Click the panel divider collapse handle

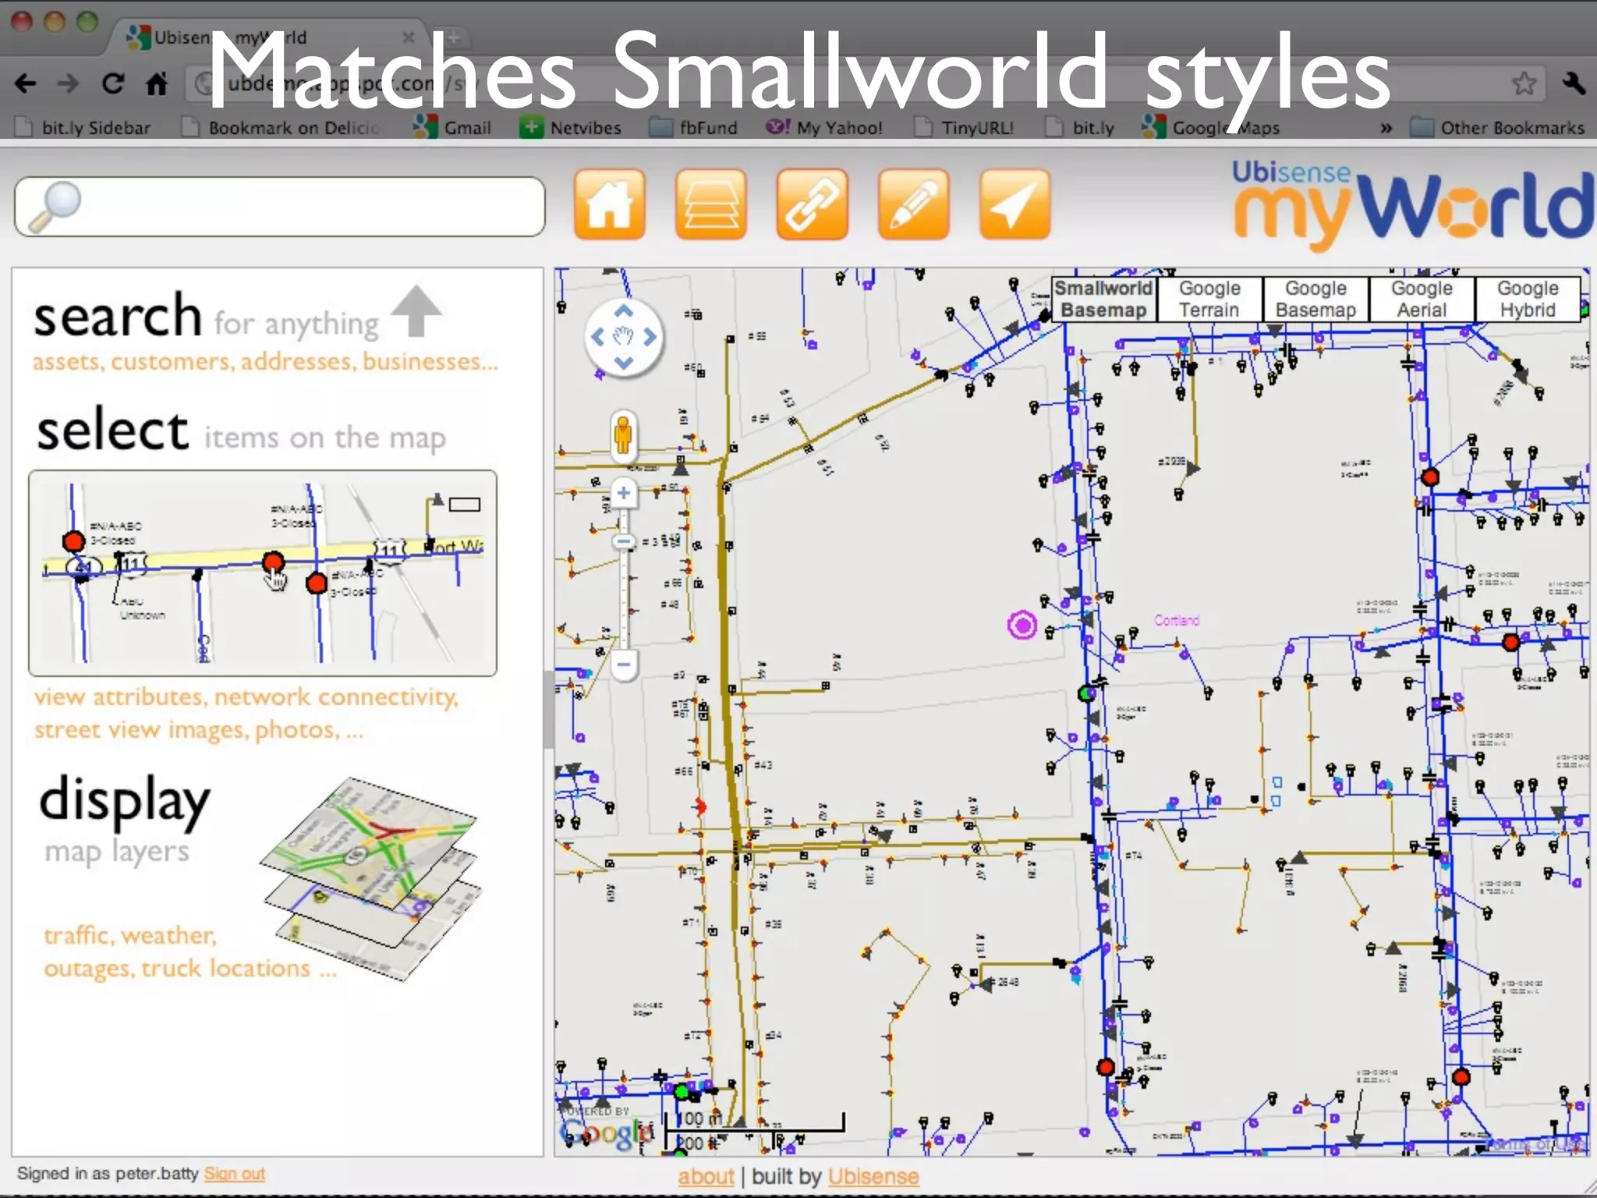pyautogui.click(x=549, y=709)
